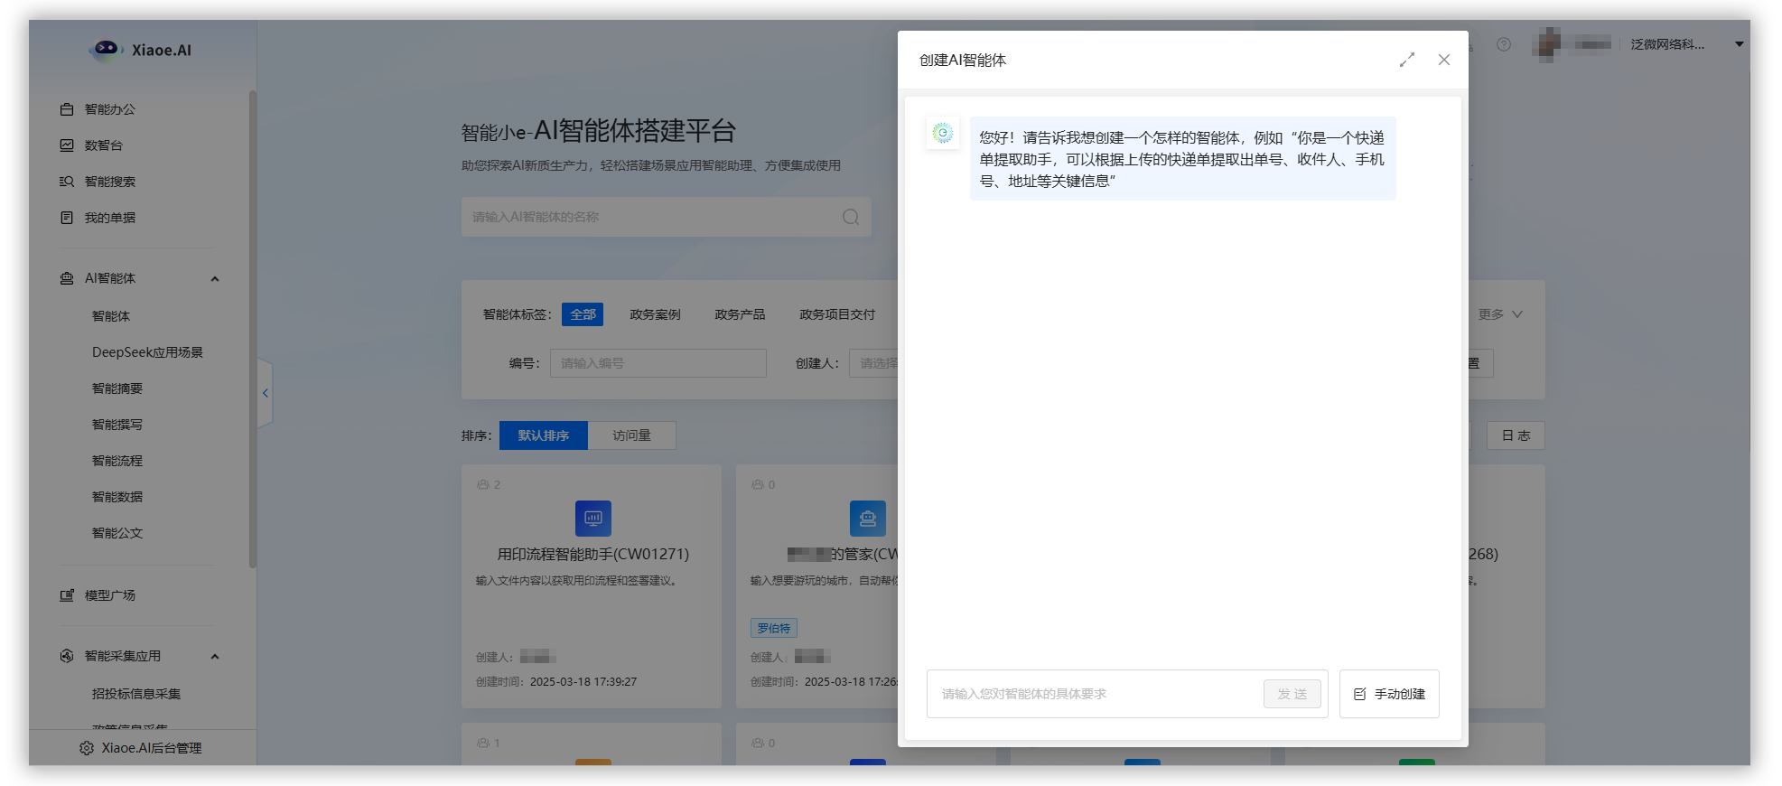Image resolution: width=1782 pixels, height=786 pixels.
Task: Open 智能公文 submenu item
Action: [117, 533]
